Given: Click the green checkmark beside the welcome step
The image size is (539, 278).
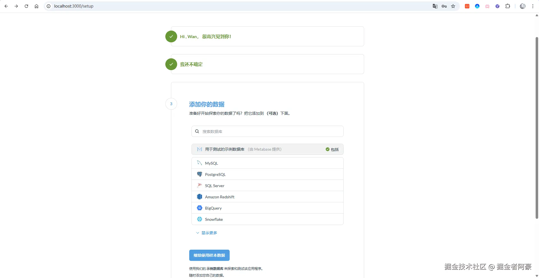Looking at the screenshot, I should pos(171,36).
